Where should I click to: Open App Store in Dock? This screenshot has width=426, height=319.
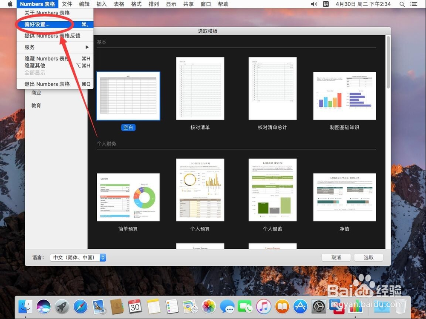pyautogui.click(x=300, y=307)
